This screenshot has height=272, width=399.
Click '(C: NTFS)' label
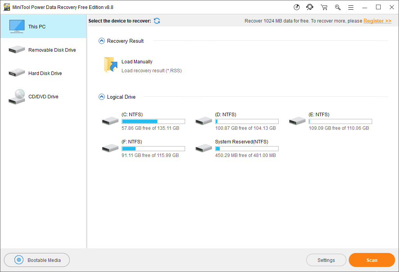click(x=132, y=114)
